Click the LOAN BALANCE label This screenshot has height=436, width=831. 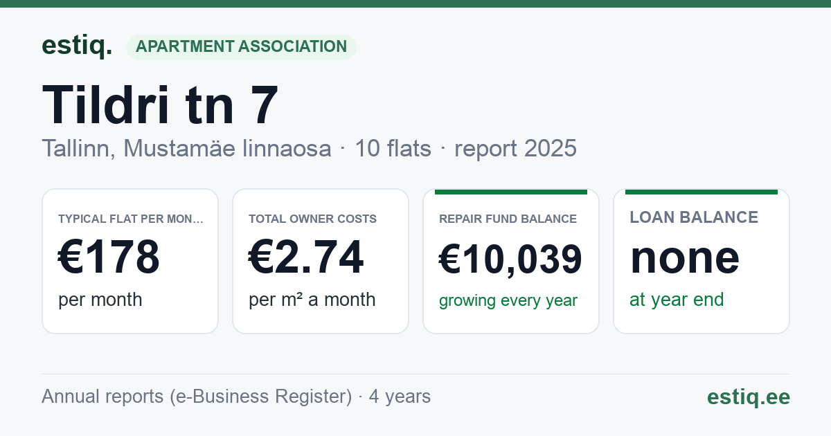pos(694,217)
